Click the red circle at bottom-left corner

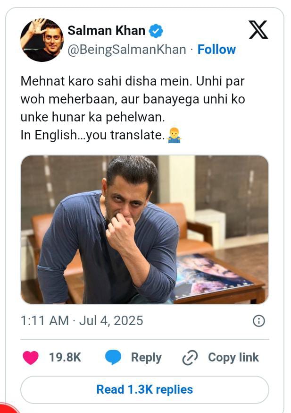pos(7,408)
